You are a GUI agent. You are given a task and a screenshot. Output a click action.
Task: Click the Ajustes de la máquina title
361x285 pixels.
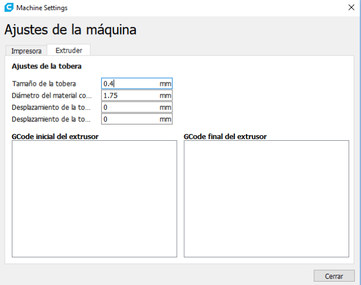click(70, 29)
